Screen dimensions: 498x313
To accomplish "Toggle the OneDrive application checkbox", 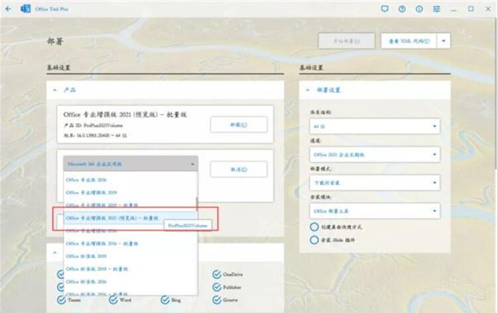I will point(217,275).
